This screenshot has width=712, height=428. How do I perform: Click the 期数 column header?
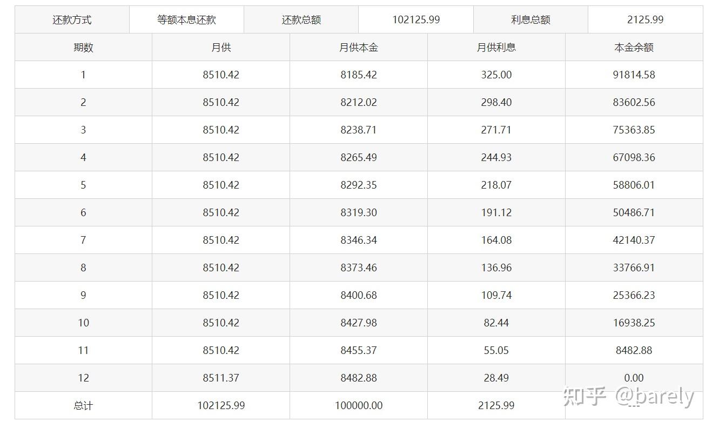[83, 48]
